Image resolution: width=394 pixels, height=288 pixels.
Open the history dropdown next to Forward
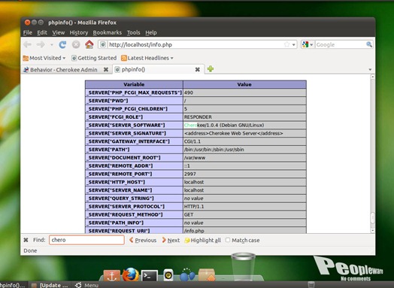point(52,44)
